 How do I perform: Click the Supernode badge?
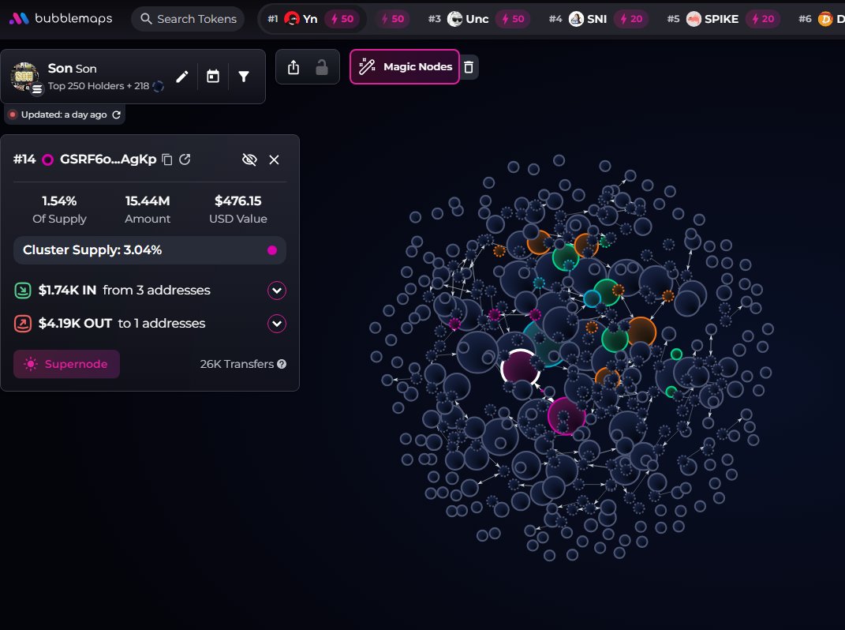[x=66, y=364]
